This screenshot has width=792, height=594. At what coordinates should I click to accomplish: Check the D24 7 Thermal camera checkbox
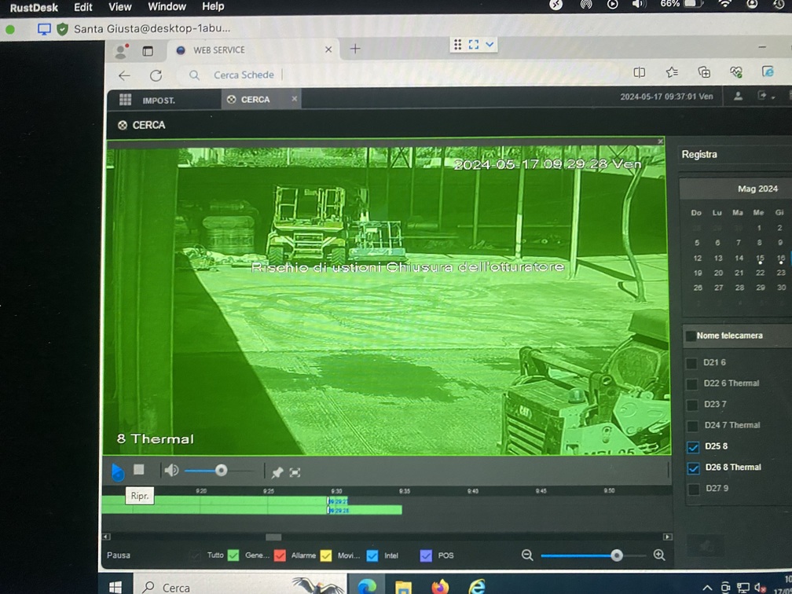(693, 426)
